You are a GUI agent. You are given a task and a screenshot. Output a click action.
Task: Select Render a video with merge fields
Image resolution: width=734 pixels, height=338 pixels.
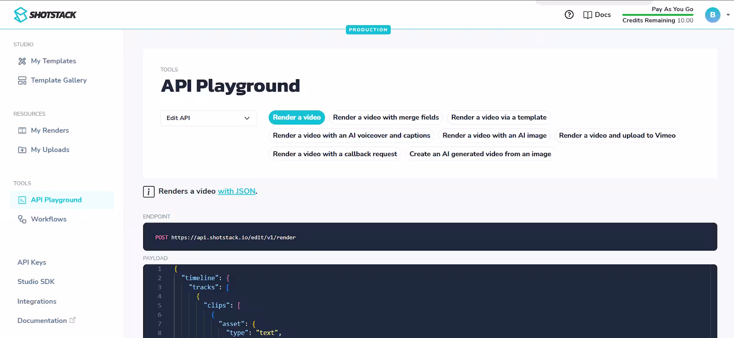click(x=386, y=118)
